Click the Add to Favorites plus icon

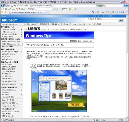click(6, 12)
